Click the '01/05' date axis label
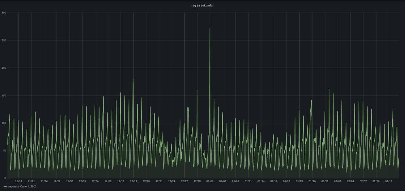405x191 pixels. (x=223, y=181)
